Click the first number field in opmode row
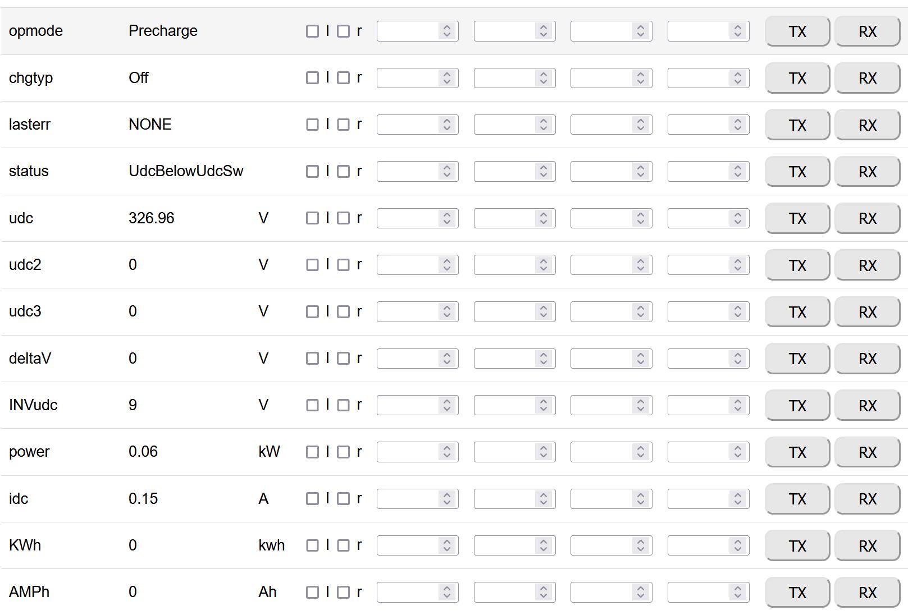 (x=408, y=31)
